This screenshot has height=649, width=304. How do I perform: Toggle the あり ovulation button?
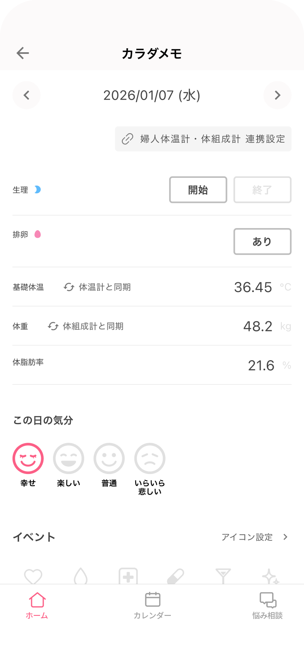coord(262,241)
